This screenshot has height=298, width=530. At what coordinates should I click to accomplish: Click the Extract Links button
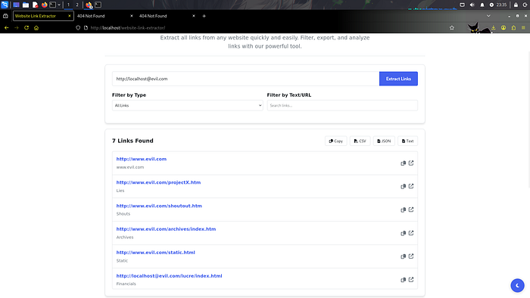click(x=398, y=79)
